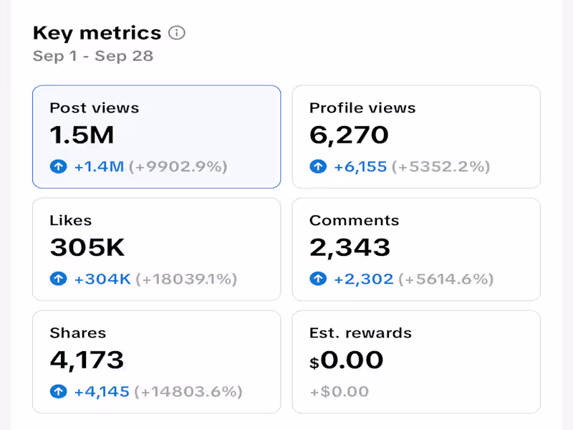Viewport: 573px width, 430px height.
Task: Open the Shares metric card
Action: point(156,362)
